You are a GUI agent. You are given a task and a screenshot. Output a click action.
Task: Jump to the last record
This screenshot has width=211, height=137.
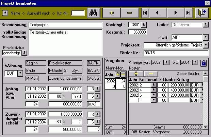[x=188, y=13]
